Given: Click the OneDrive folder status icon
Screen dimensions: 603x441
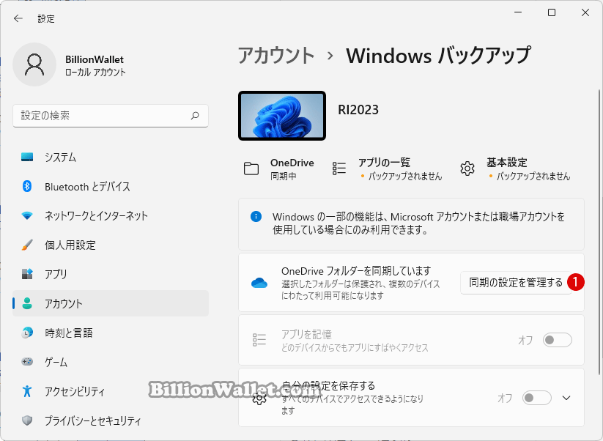Looking at the screenshot, I should point(251,168).
